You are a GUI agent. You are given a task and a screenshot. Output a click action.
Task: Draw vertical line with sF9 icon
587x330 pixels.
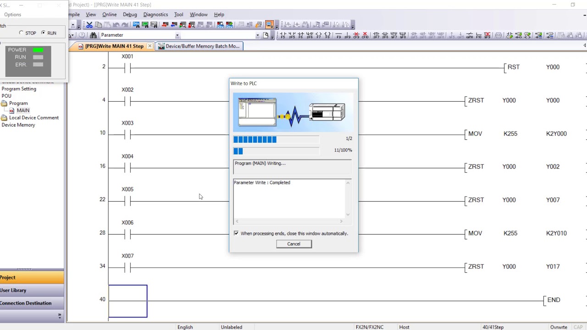(347, 35)
